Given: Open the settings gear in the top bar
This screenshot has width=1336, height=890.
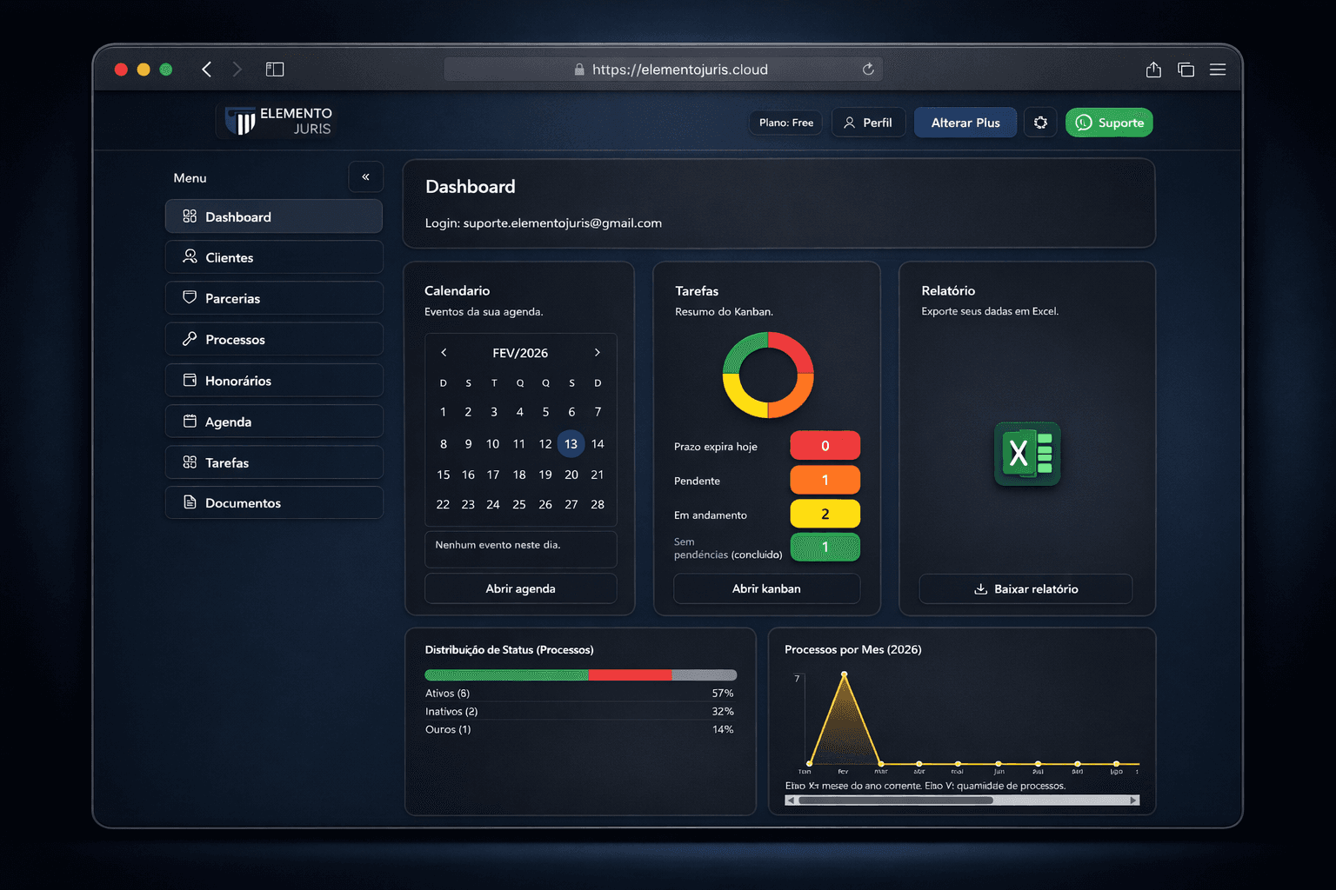Looking at the screenshot, I should click(x=1040, y=122).
